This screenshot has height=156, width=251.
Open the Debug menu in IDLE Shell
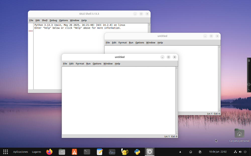53,20
